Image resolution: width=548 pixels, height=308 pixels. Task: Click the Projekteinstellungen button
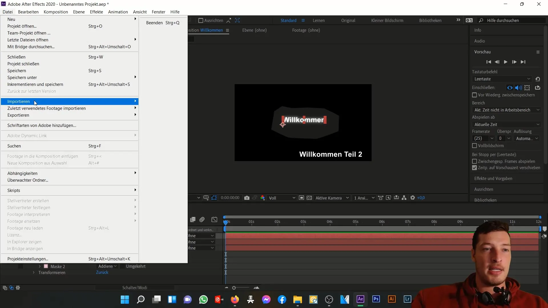tap(28, 259)
